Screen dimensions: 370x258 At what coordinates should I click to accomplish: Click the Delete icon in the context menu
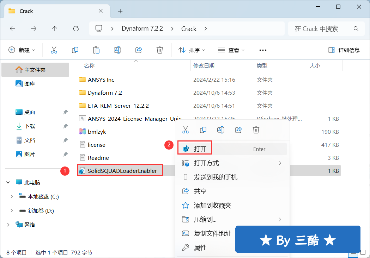coord(256,130)
